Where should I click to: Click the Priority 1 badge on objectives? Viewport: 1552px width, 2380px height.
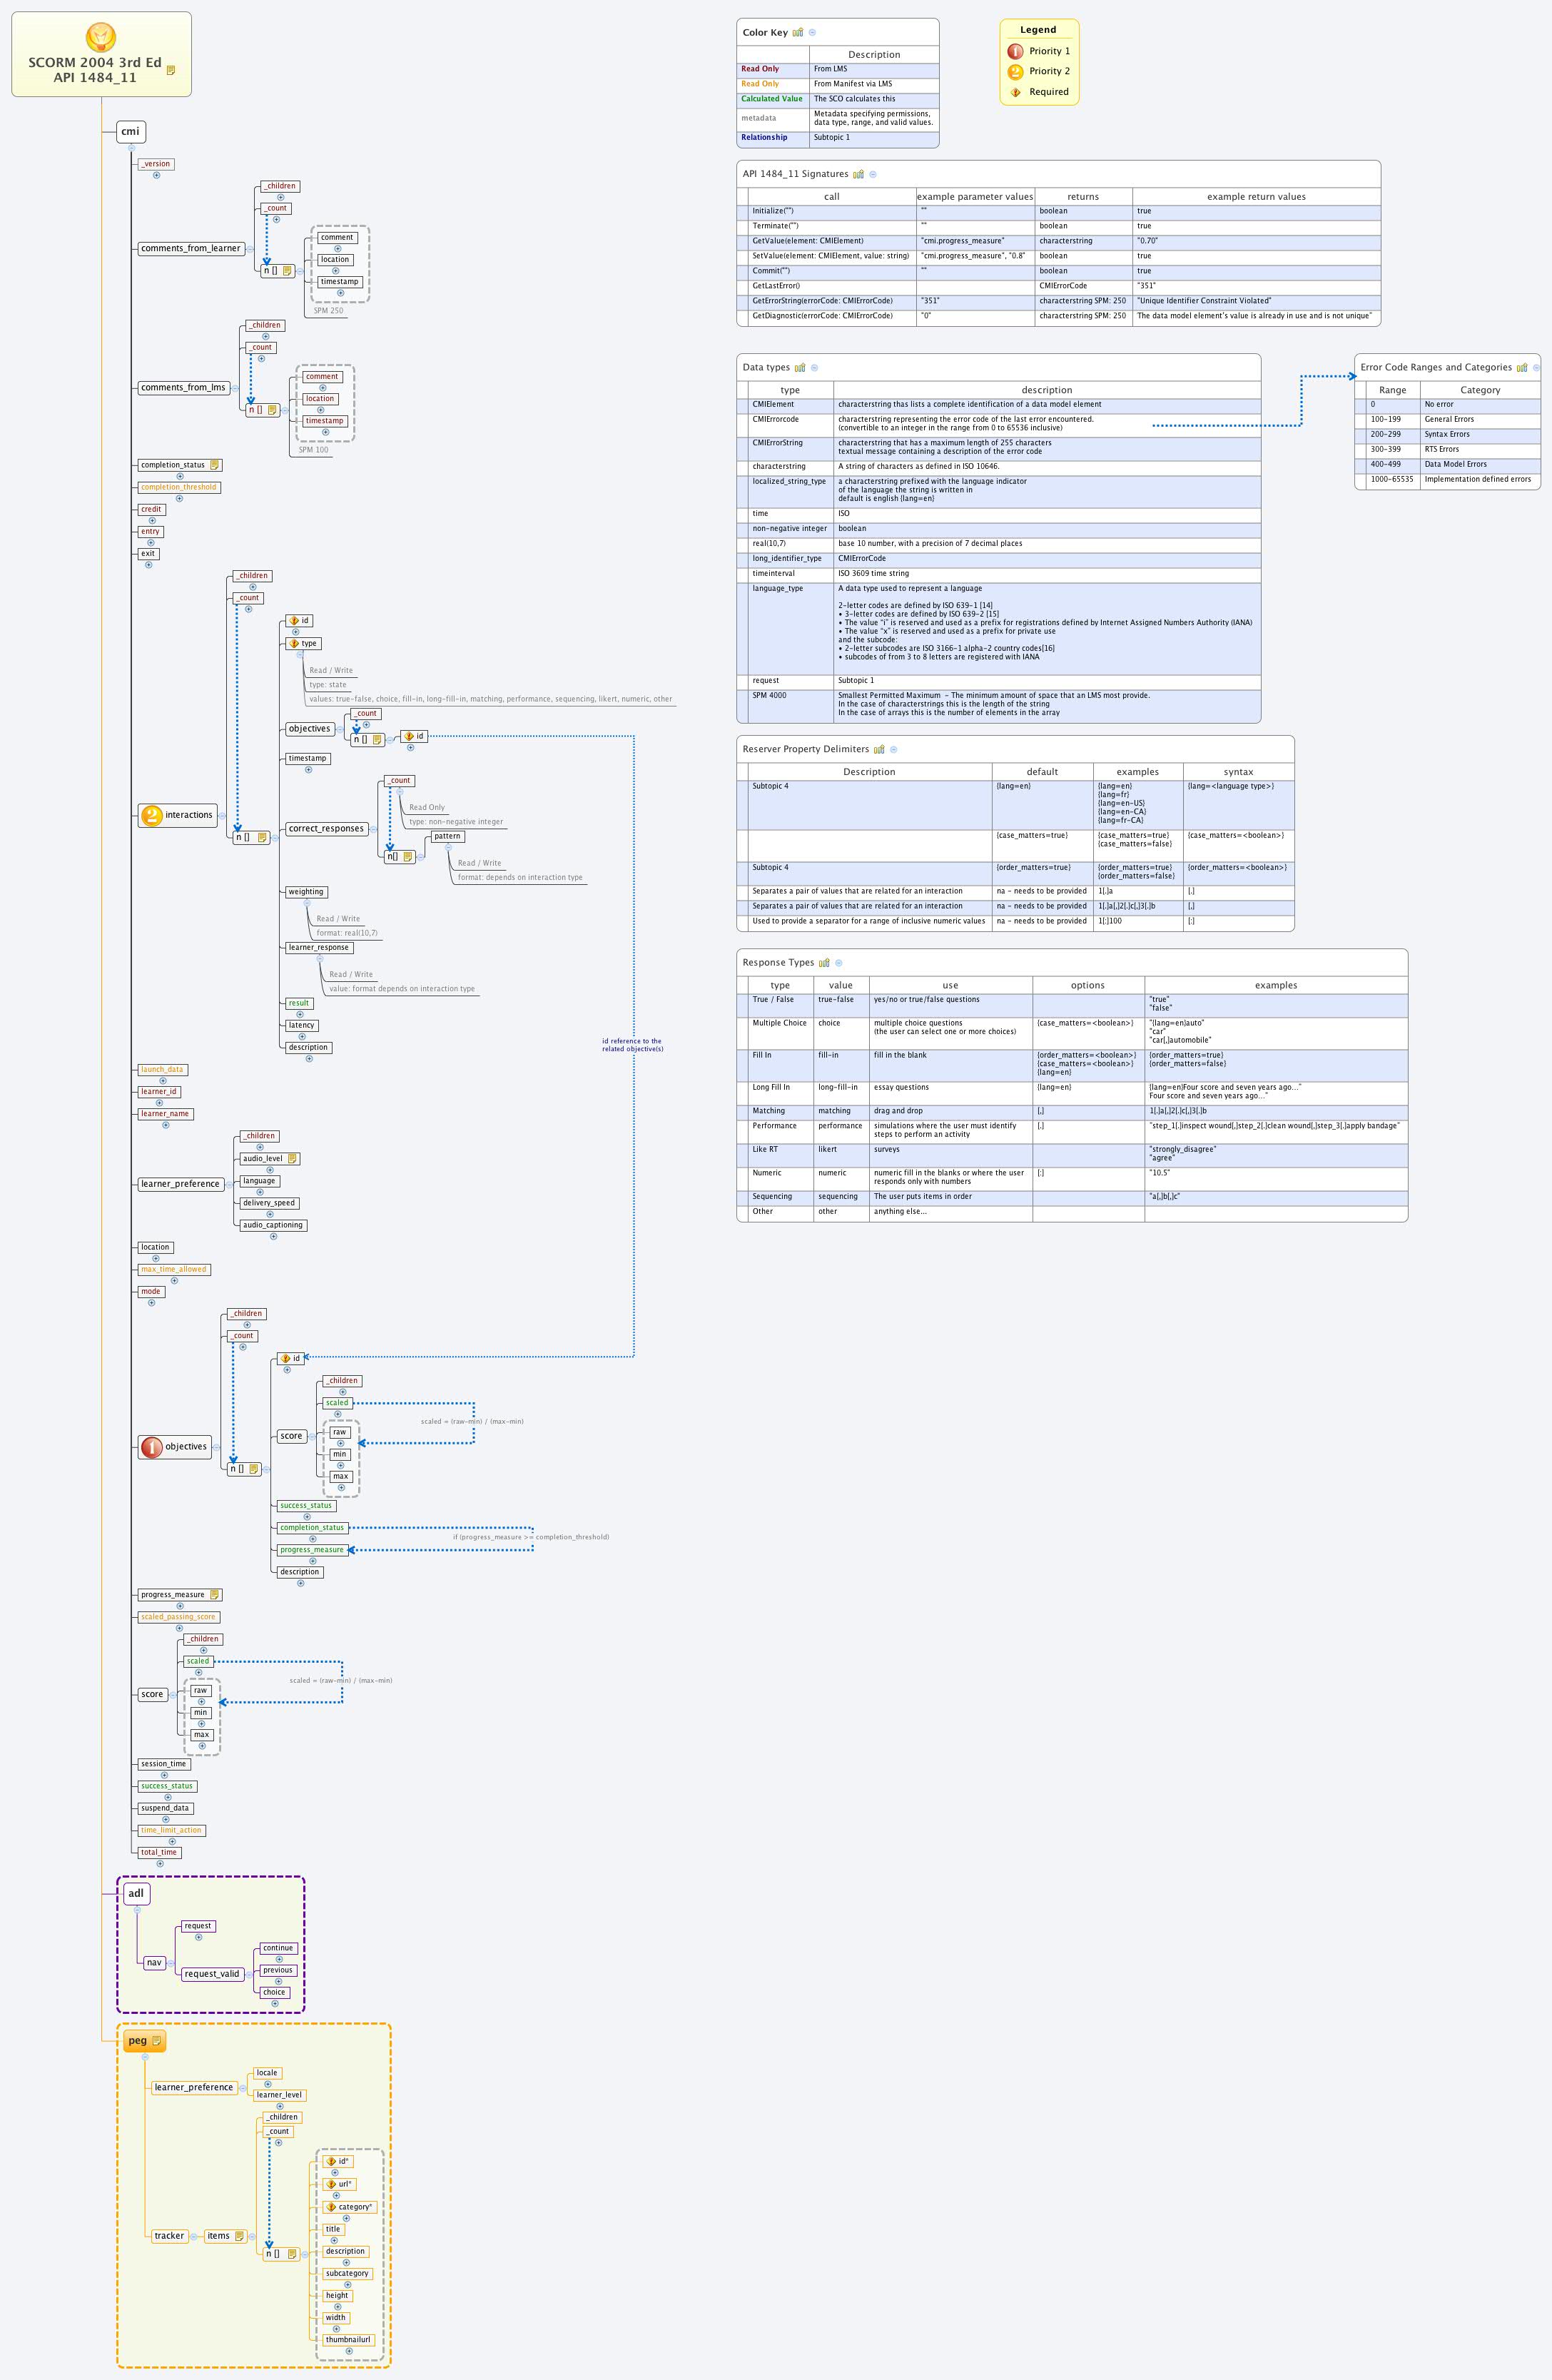coord(152,1447)
